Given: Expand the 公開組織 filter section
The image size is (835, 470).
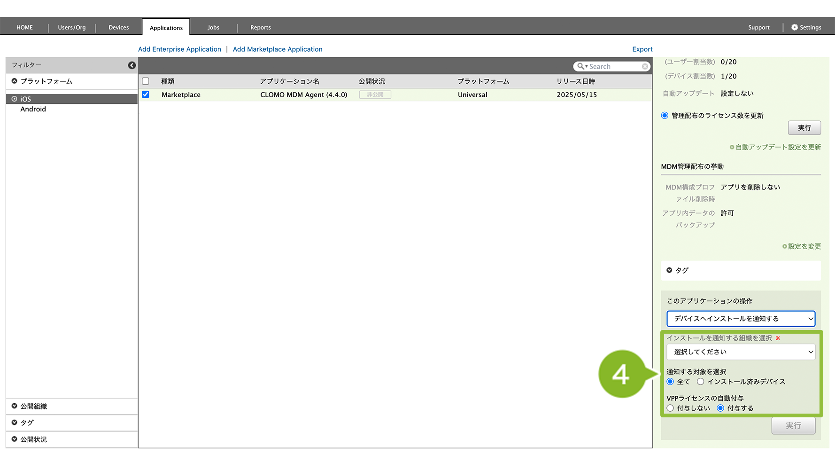Looking at the screenshot, I should [x=15, y=406].
